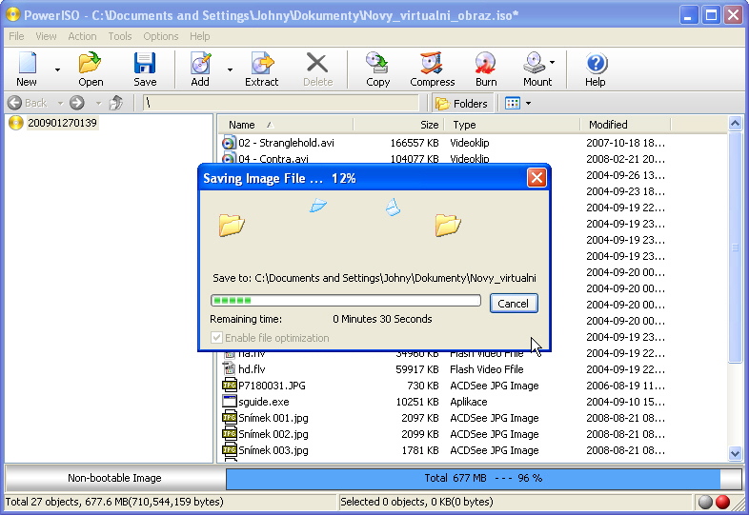Image resolution: width=749 pixels, height=515 pixels.
Task: Click the Add files toolbar icon
Action: [200, 64]
